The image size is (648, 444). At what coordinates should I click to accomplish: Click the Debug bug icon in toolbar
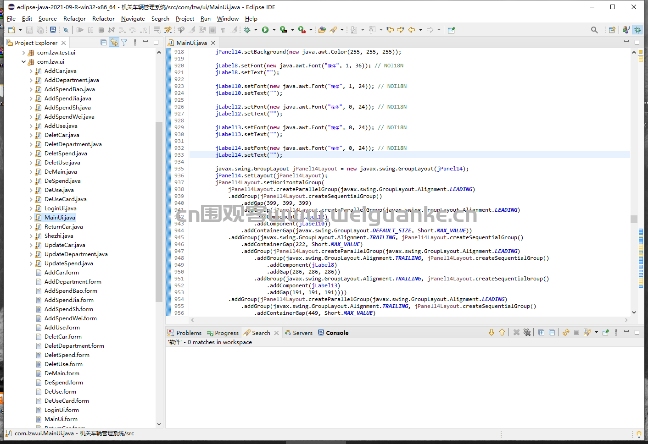(247, 30)
